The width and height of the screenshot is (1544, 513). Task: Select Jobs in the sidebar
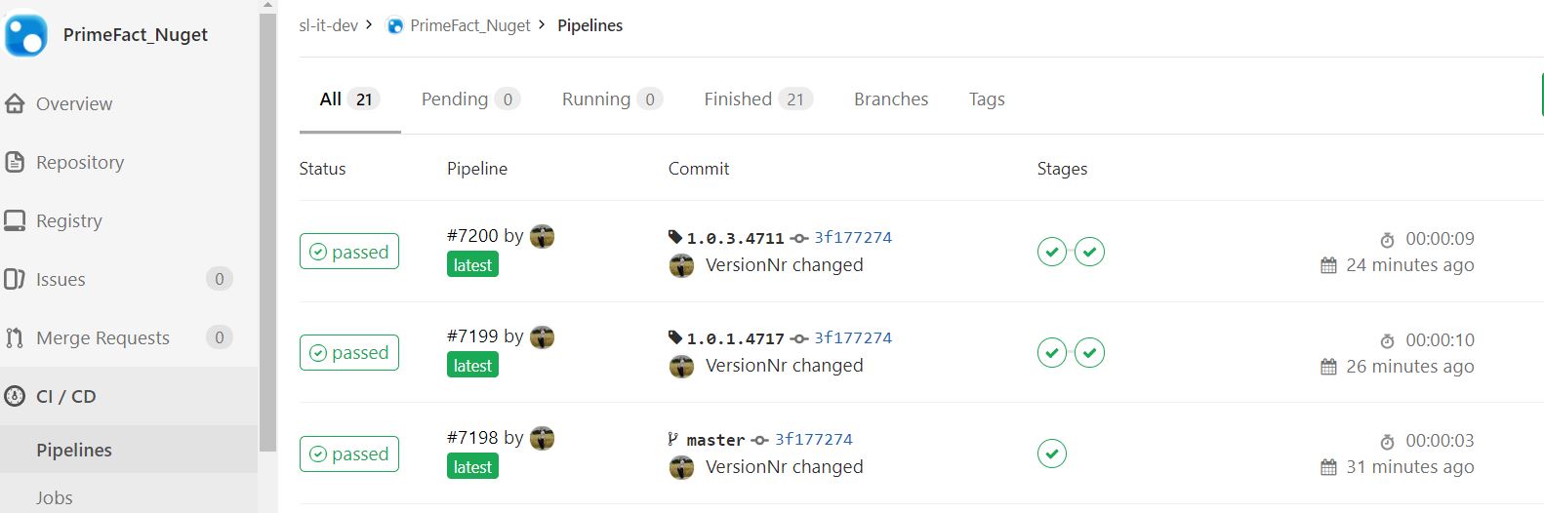(55, 497)
